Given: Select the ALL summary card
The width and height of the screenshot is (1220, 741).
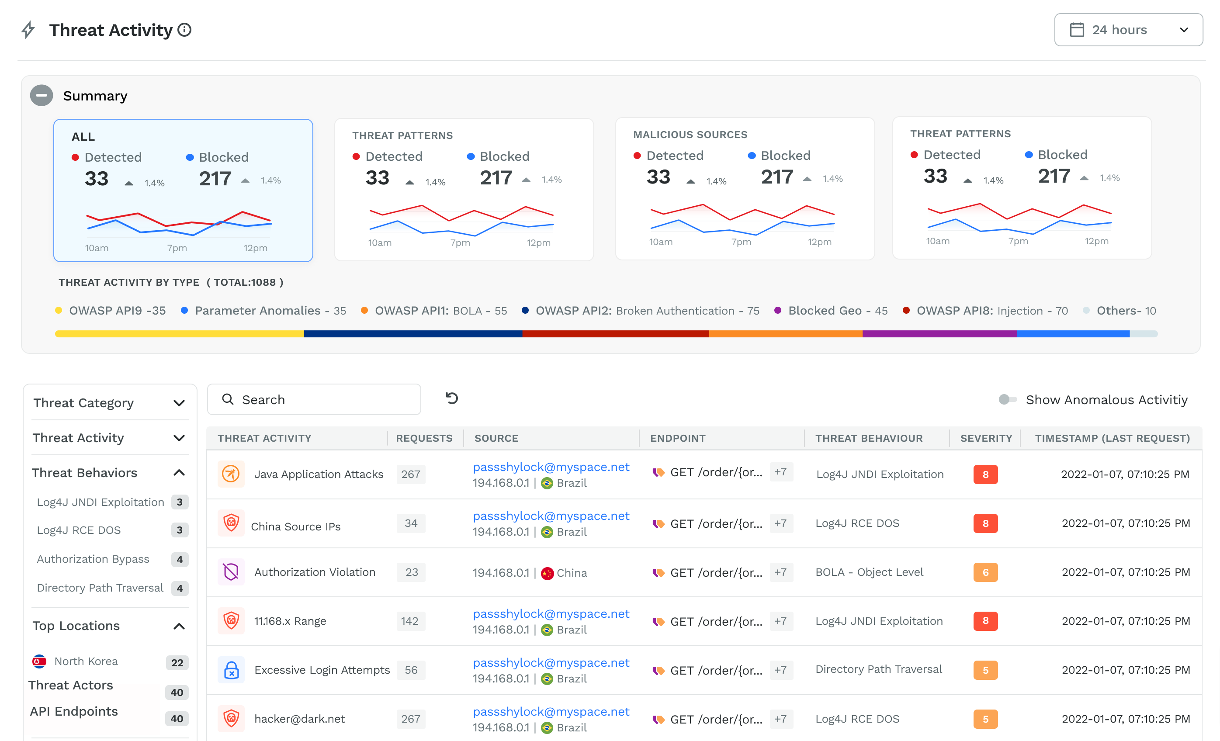Looking at the screenshot, I should pos(183,190).
